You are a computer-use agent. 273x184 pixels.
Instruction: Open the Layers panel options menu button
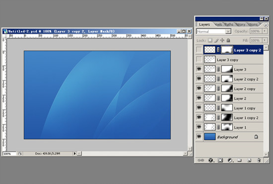(266, 25)
